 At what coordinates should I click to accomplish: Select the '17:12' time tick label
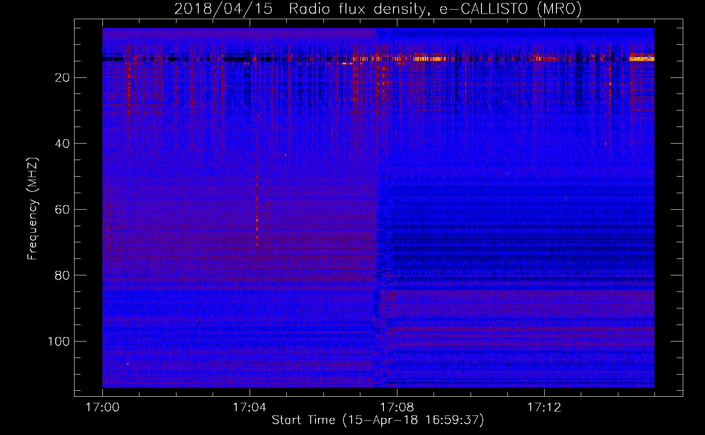(x=544, y=408)
